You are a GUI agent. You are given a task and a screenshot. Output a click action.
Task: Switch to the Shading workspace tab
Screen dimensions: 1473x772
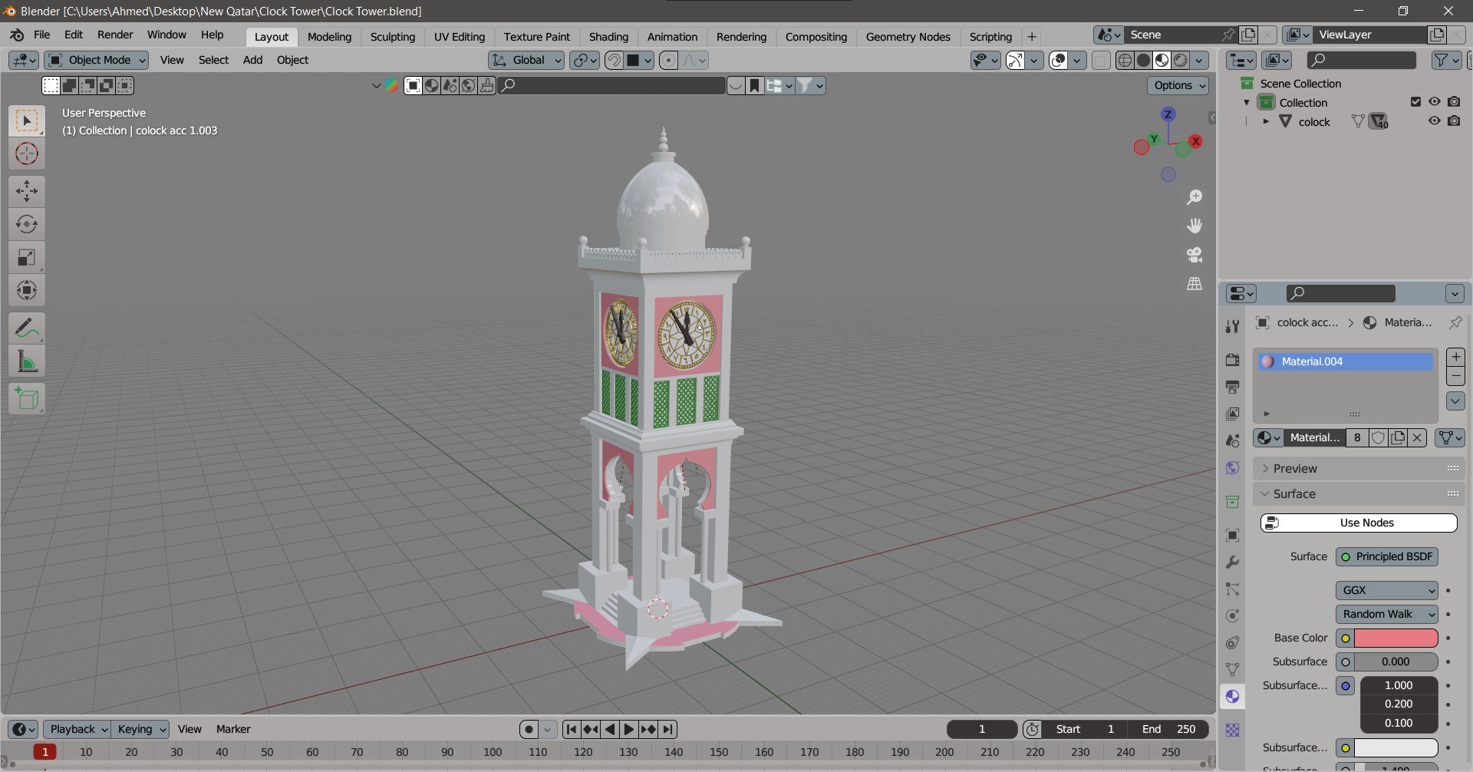coord(608,37)
